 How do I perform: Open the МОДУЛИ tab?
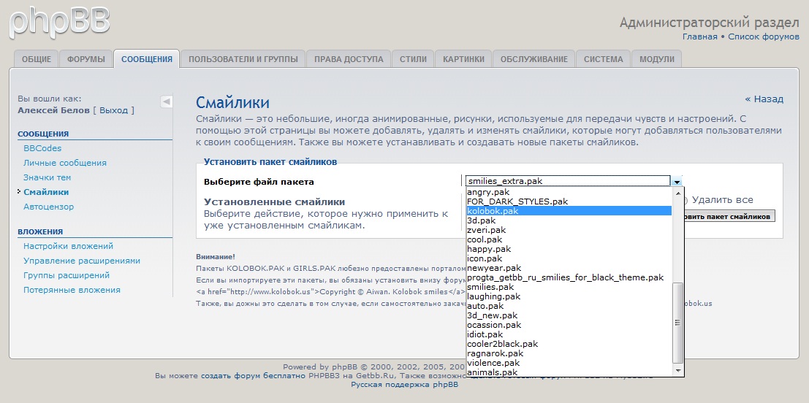[657, 59]
